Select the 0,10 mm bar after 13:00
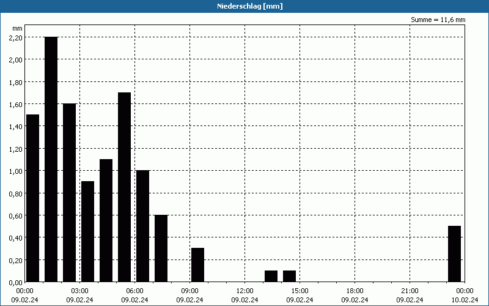489x306 pixels. pos(271,277)
